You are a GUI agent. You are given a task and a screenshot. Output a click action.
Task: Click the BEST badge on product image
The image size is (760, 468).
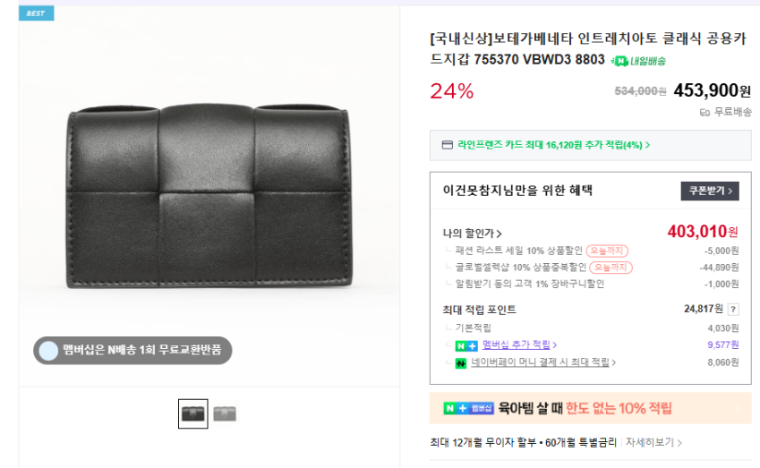(36, 13)
